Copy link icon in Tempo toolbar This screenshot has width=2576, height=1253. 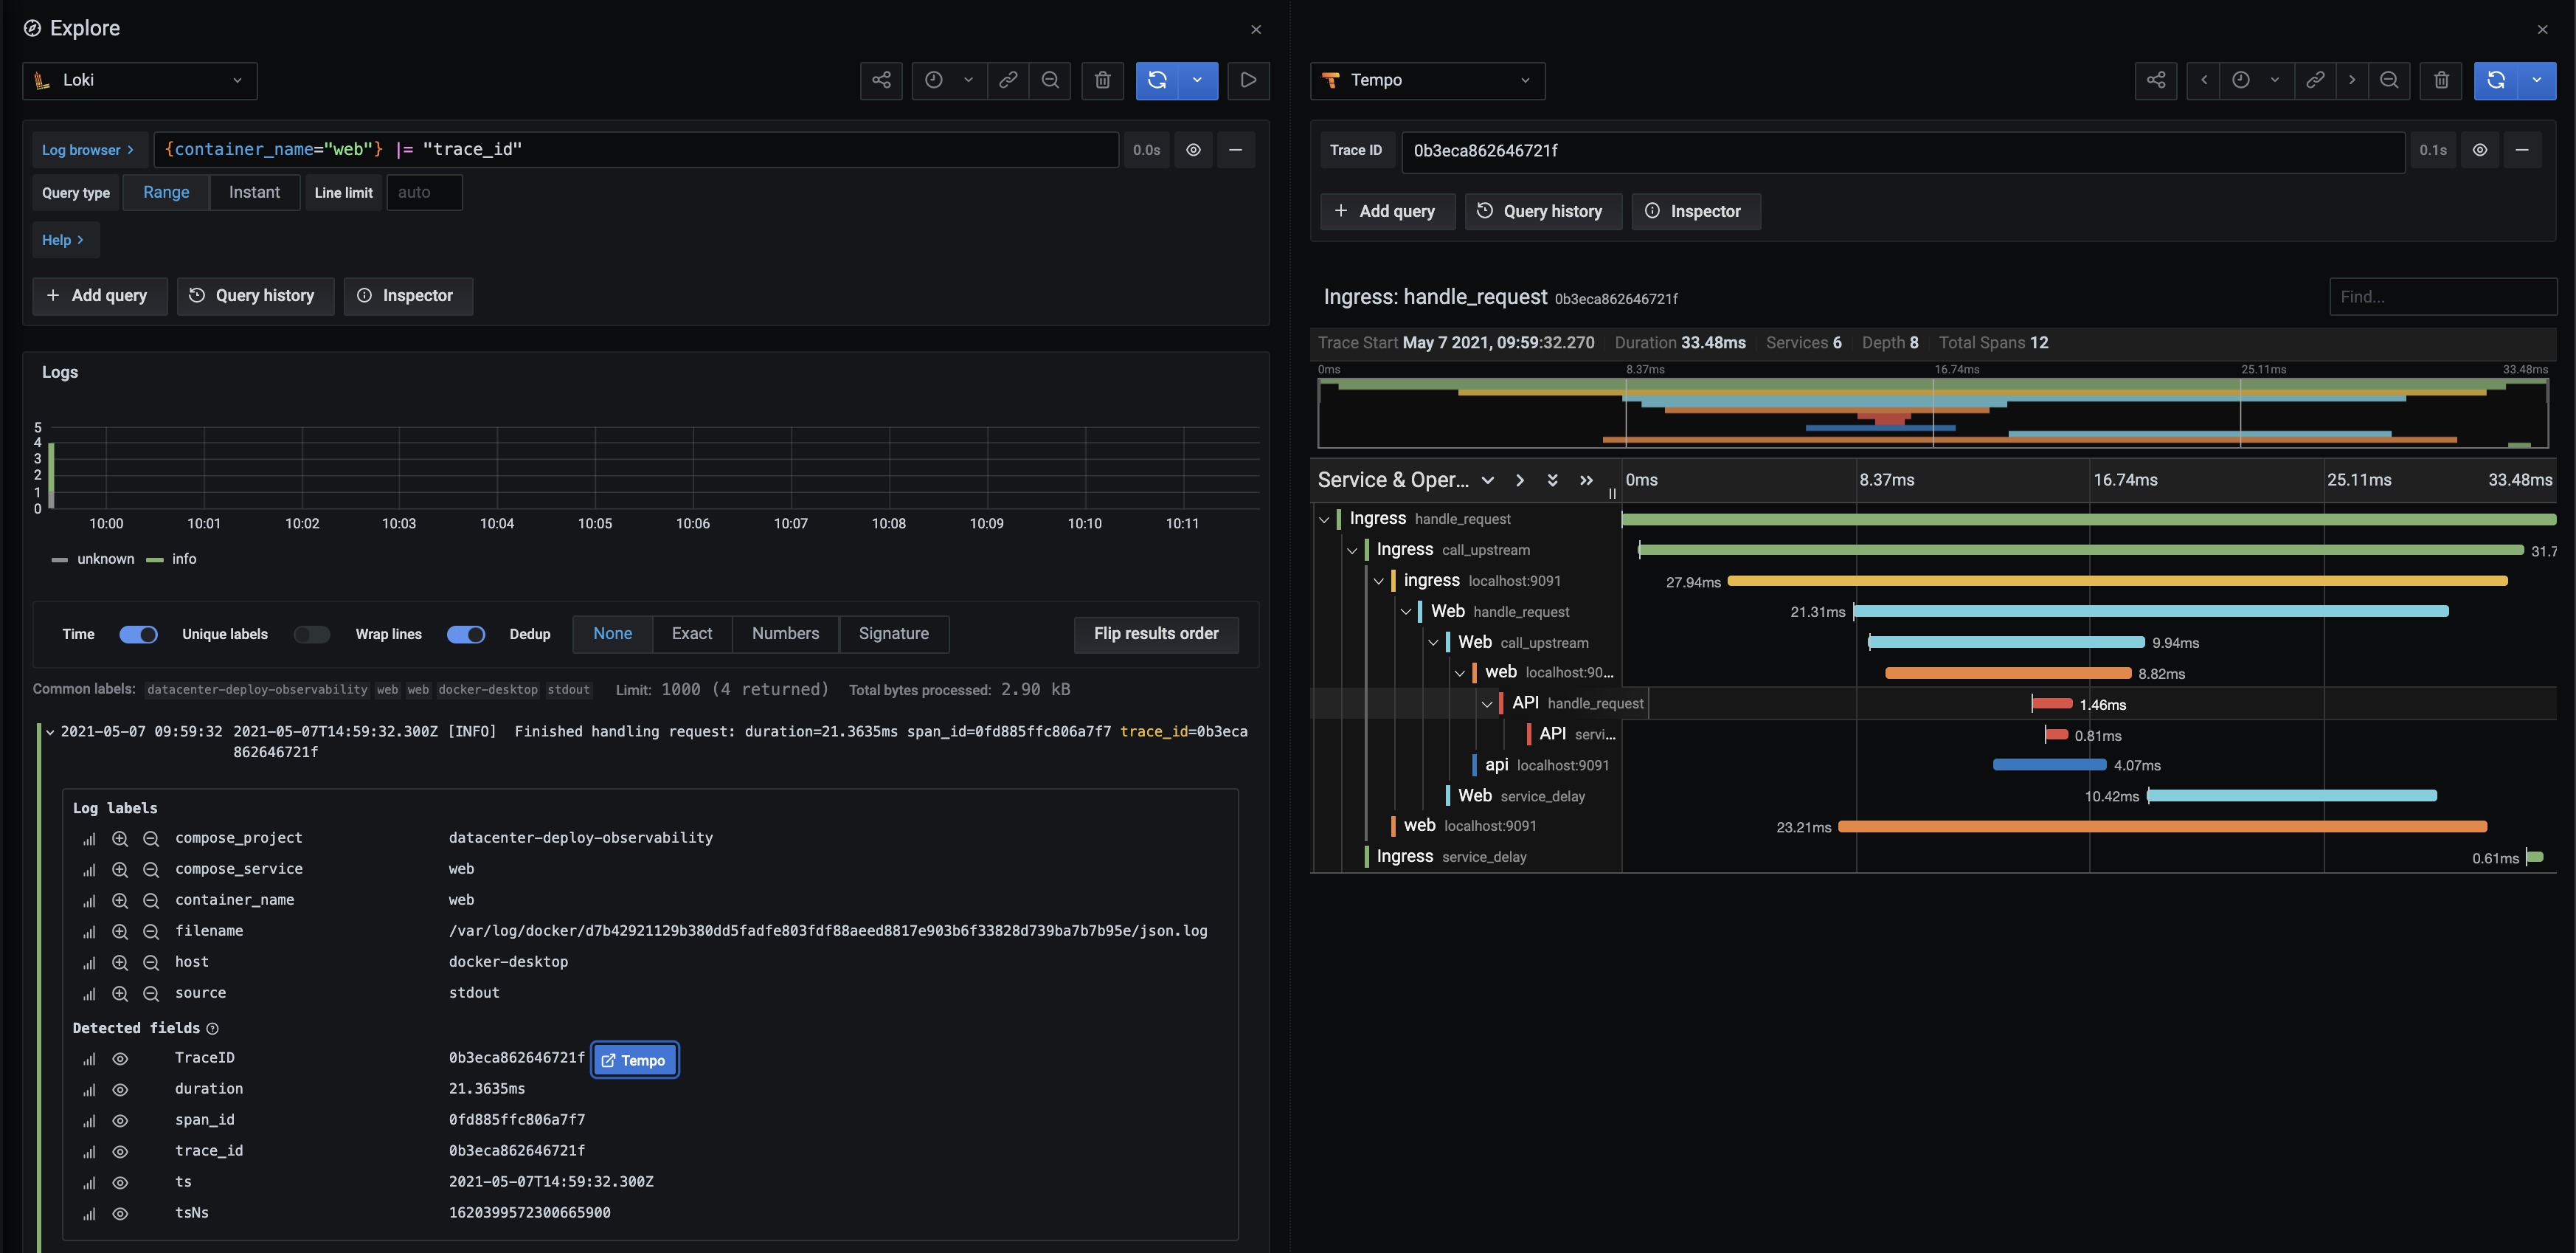2315,80
